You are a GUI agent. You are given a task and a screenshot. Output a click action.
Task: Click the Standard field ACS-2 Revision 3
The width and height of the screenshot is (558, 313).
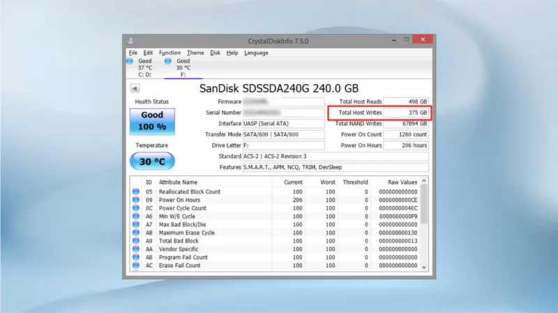coord(335,156)
